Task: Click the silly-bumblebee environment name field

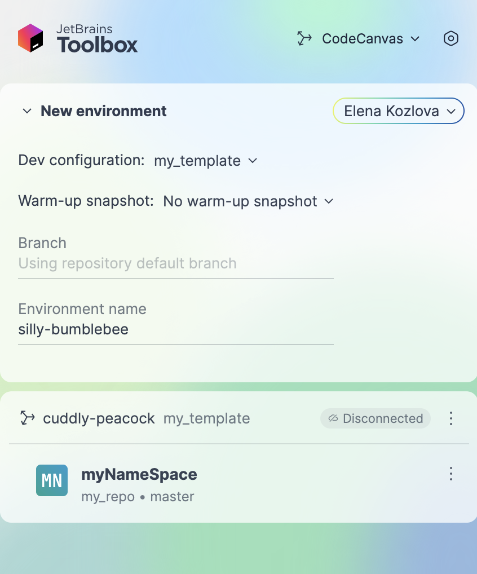Action: point(175,329)
